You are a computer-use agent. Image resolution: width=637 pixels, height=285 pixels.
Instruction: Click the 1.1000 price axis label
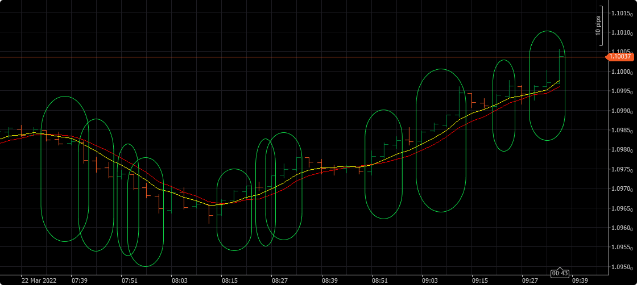(x=622, y=72)
